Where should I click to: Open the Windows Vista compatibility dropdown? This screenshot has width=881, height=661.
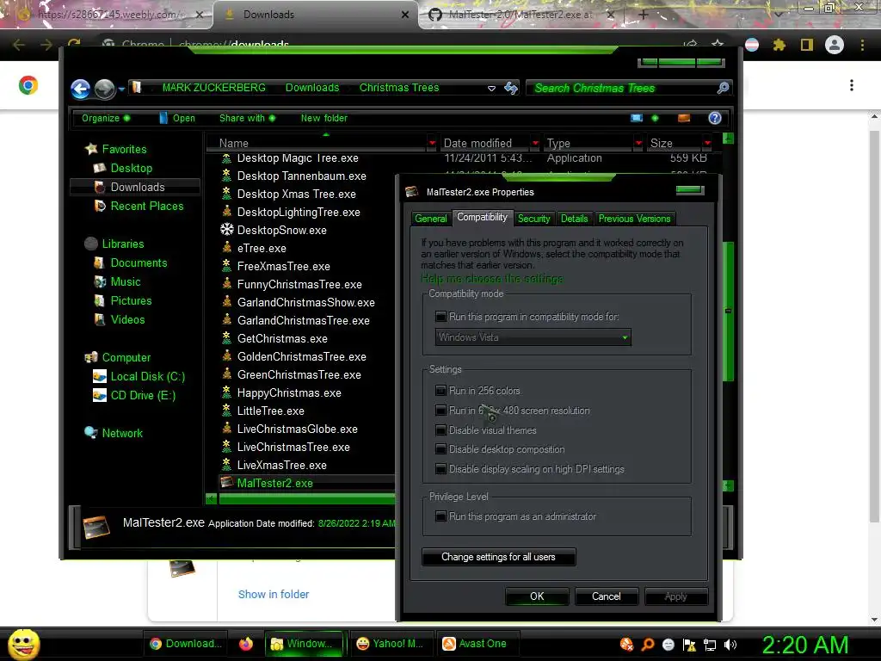pos(533,337)
